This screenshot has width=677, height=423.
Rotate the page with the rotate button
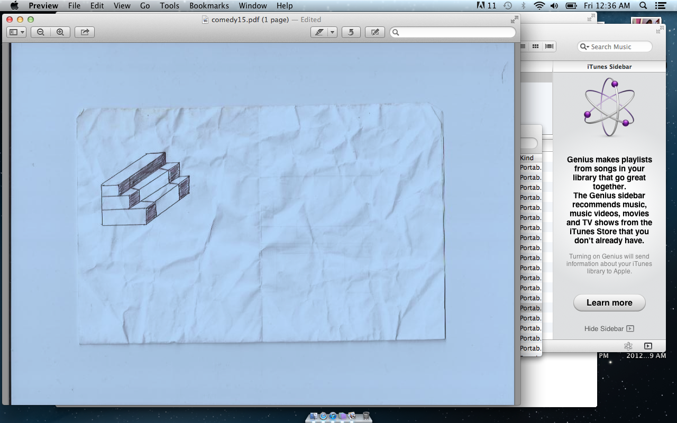tap(351, 32)
